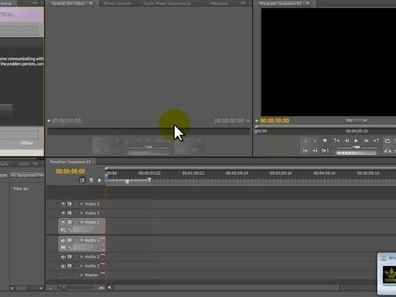Set unnumbered marker in Program monitor
396x297 pixels.
[325, 141]
